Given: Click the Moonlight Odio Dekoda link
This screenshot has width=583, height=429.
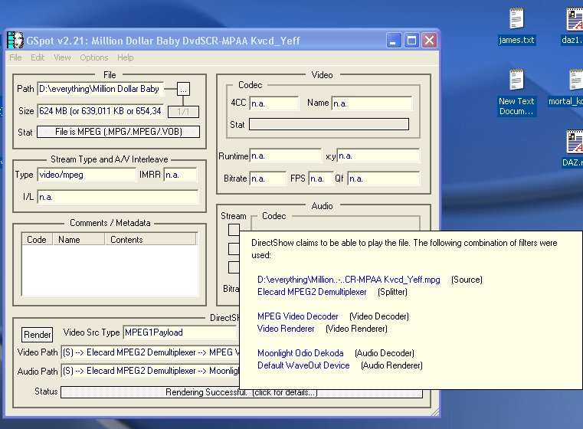Looking at the screenshot, I should (300, 353).
